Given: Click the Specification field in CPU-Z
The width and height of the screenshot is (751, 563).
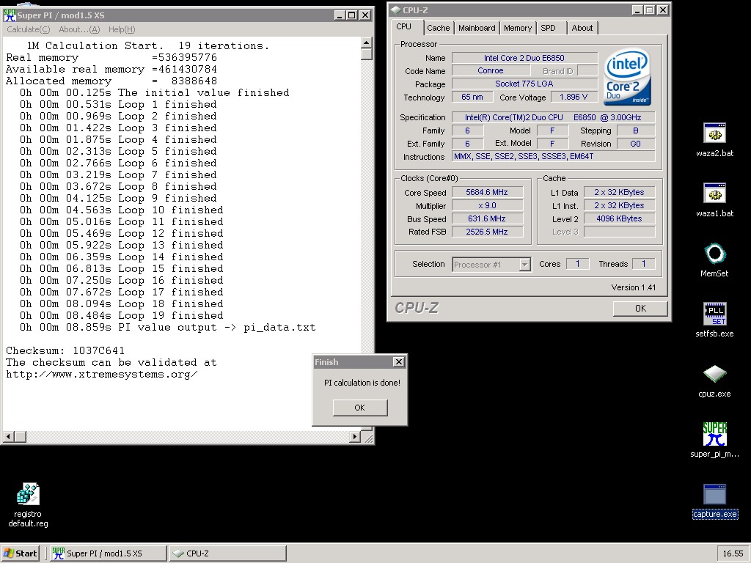Looking at the screenshot, I should (x=553, y=117).
